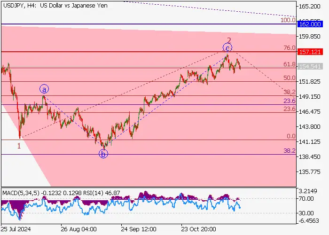Click the circled wave b marker
The width and height of the screenshot is (329, 235).
[x=103, y=154]
